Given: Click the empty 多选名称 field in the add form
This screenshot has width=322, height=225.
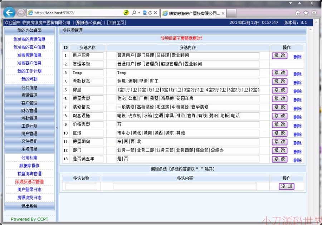Looking at the screenshot, I should (x=81, y=186).
